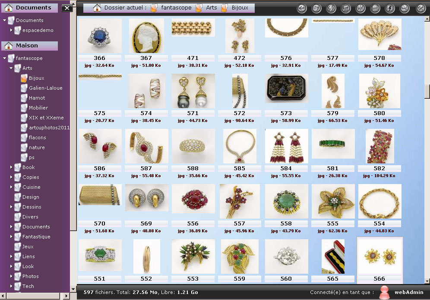Expand the espacedemo folder
The width and height of the screenshot is (430, 300).
click(x=11, y=30)
